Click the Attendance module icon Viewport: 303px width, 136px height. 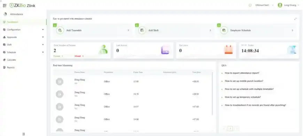pyautogui.click(x=5, y=14)
